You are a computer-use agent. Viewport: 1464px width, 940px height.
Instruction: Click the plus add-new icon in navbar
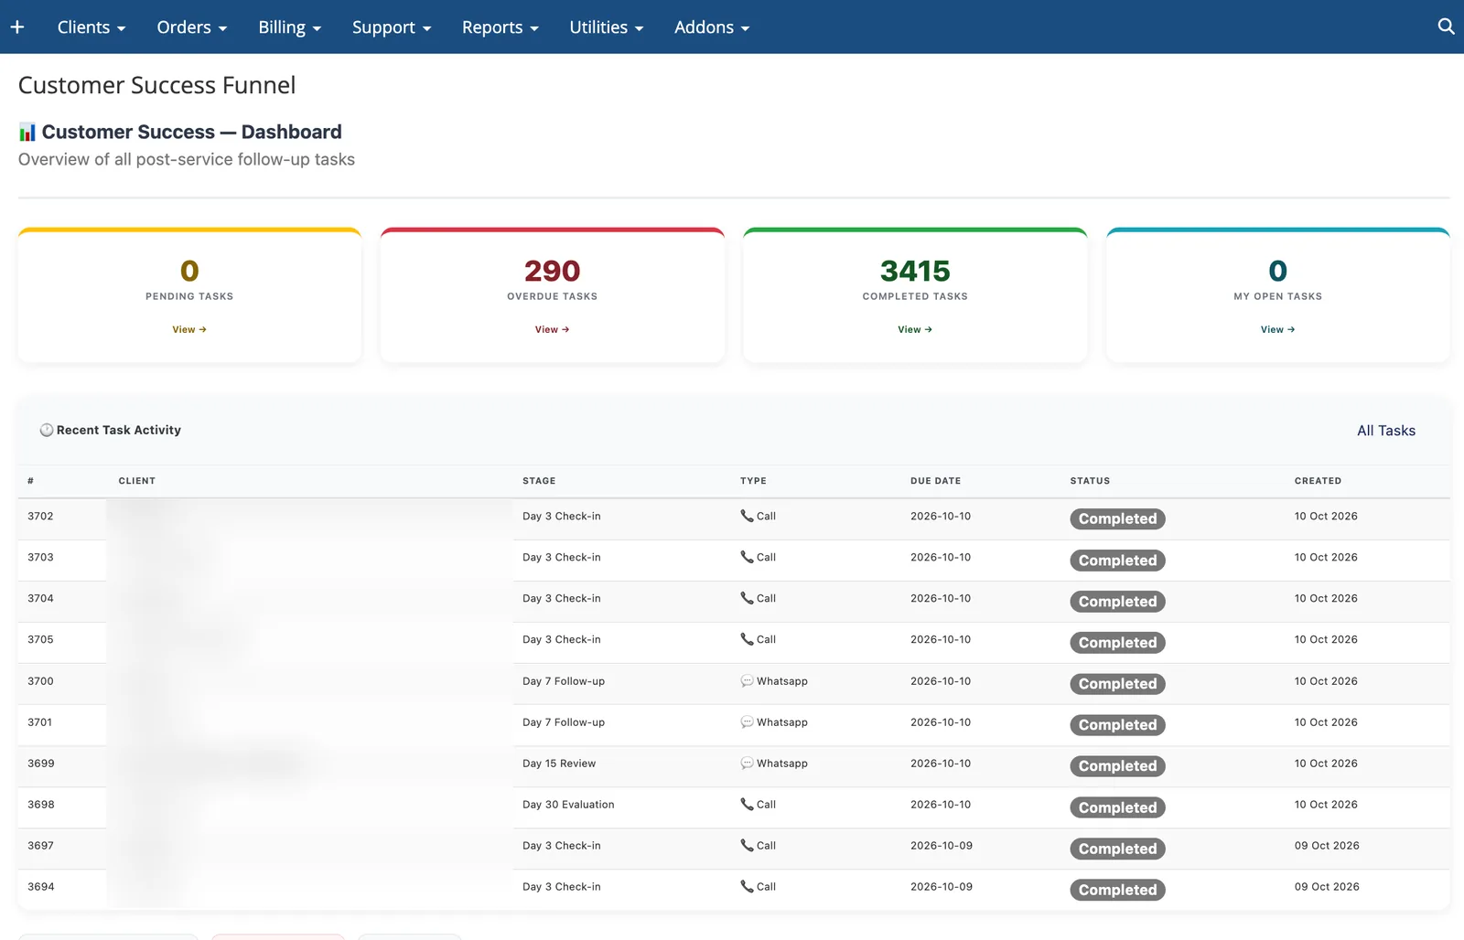(x=17, y=27)
